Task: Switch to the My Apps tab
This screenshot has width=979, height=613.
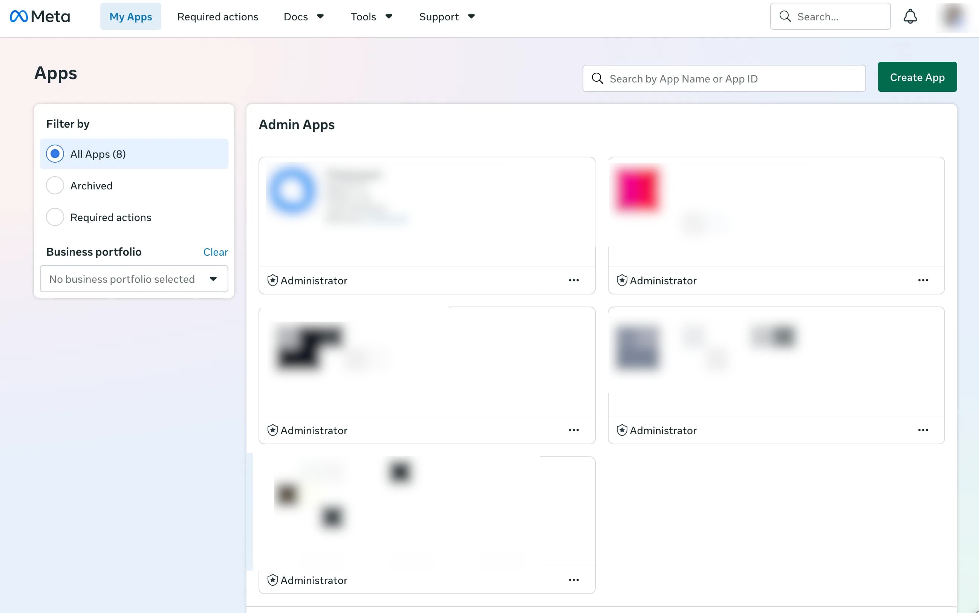Action: pyautogui.click(x=131, y=17)
